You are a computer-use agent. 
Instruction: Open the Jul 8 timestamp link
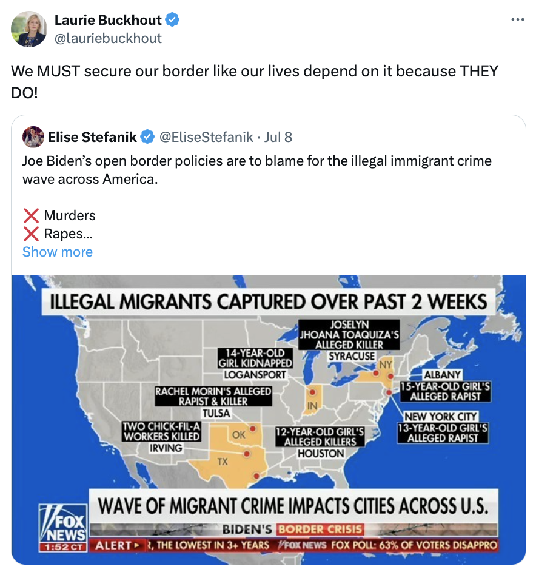[278, 137]
